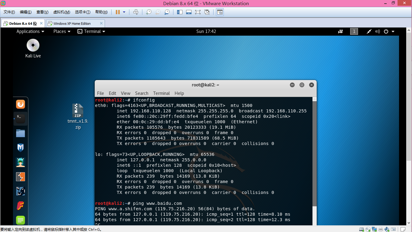
Task: Open the 选项卡(T) menu
Action: [83, 12]
